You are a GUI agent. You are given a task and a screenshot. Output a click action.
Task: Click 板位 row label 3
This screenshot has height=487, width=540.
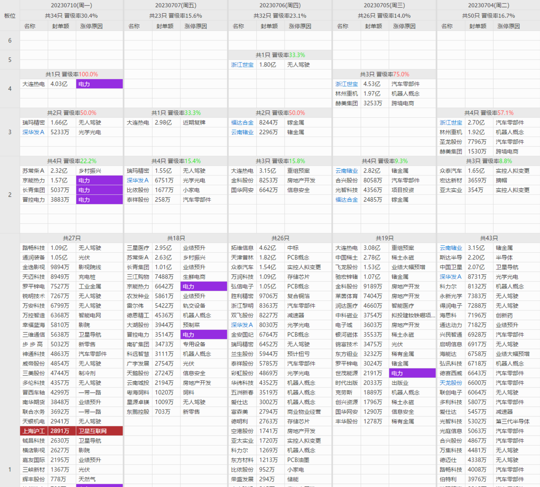(10, 132)
